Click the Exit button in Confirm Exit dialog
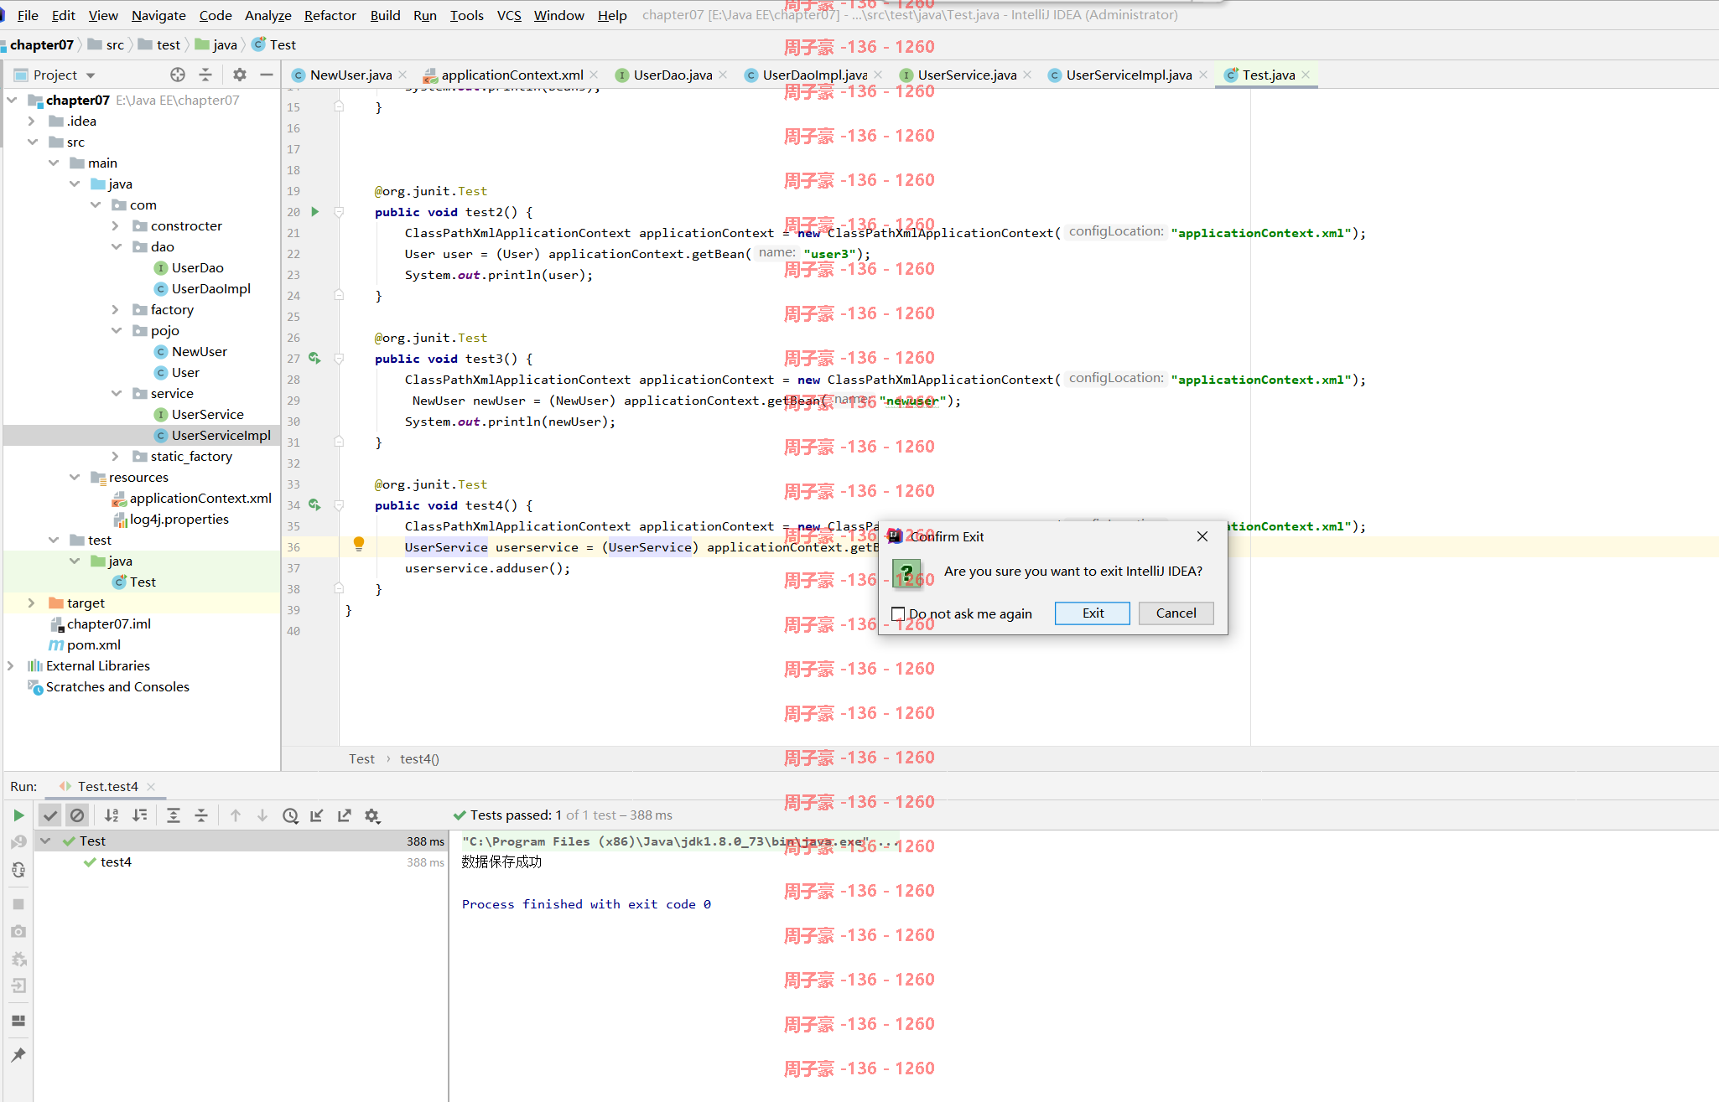 (1092, 613)
